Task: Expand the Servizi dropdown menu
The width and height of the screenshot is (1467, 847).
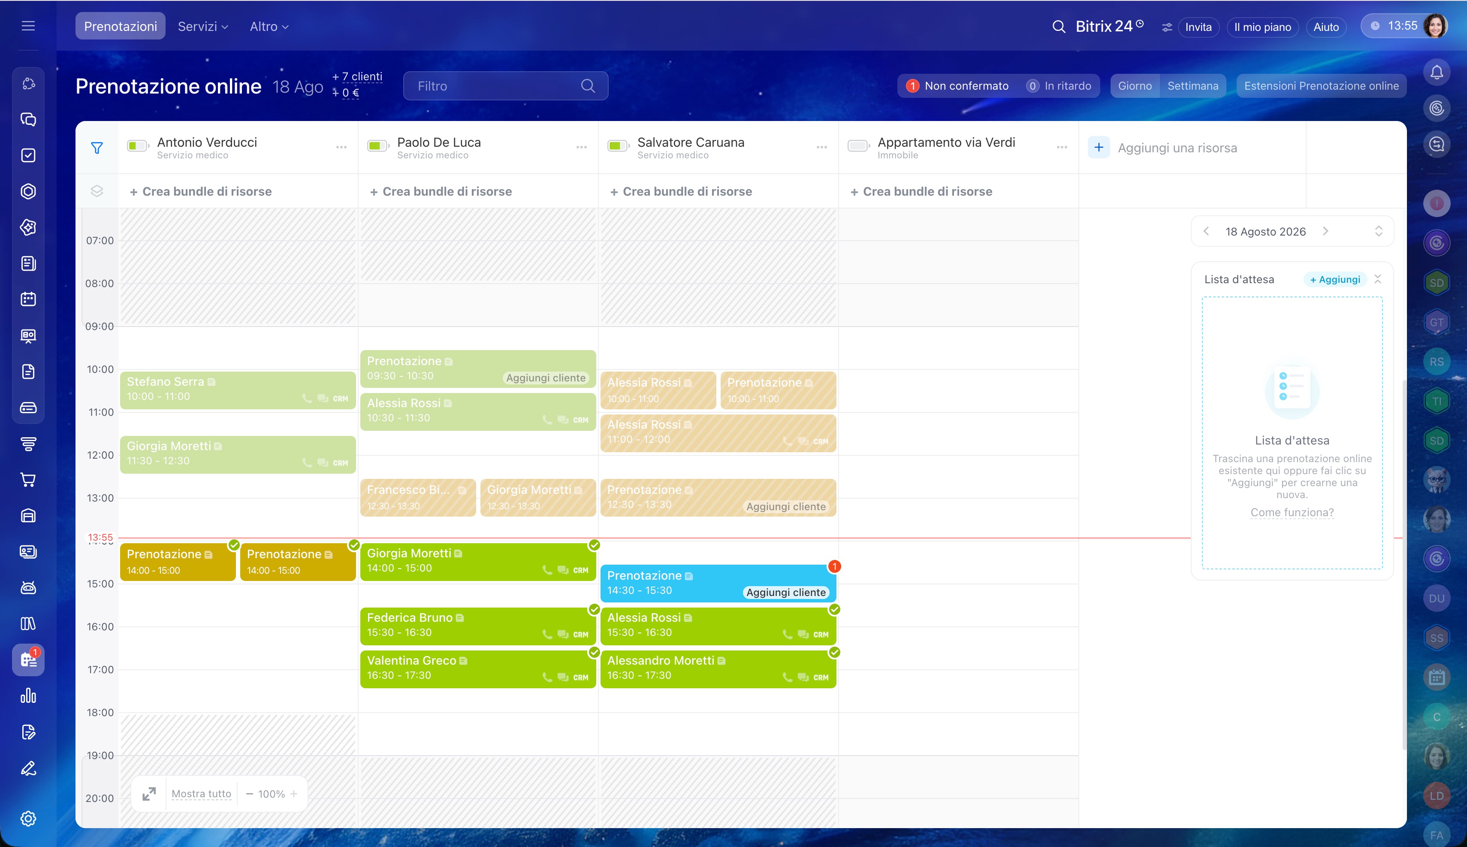Action: tap(203, 26)
